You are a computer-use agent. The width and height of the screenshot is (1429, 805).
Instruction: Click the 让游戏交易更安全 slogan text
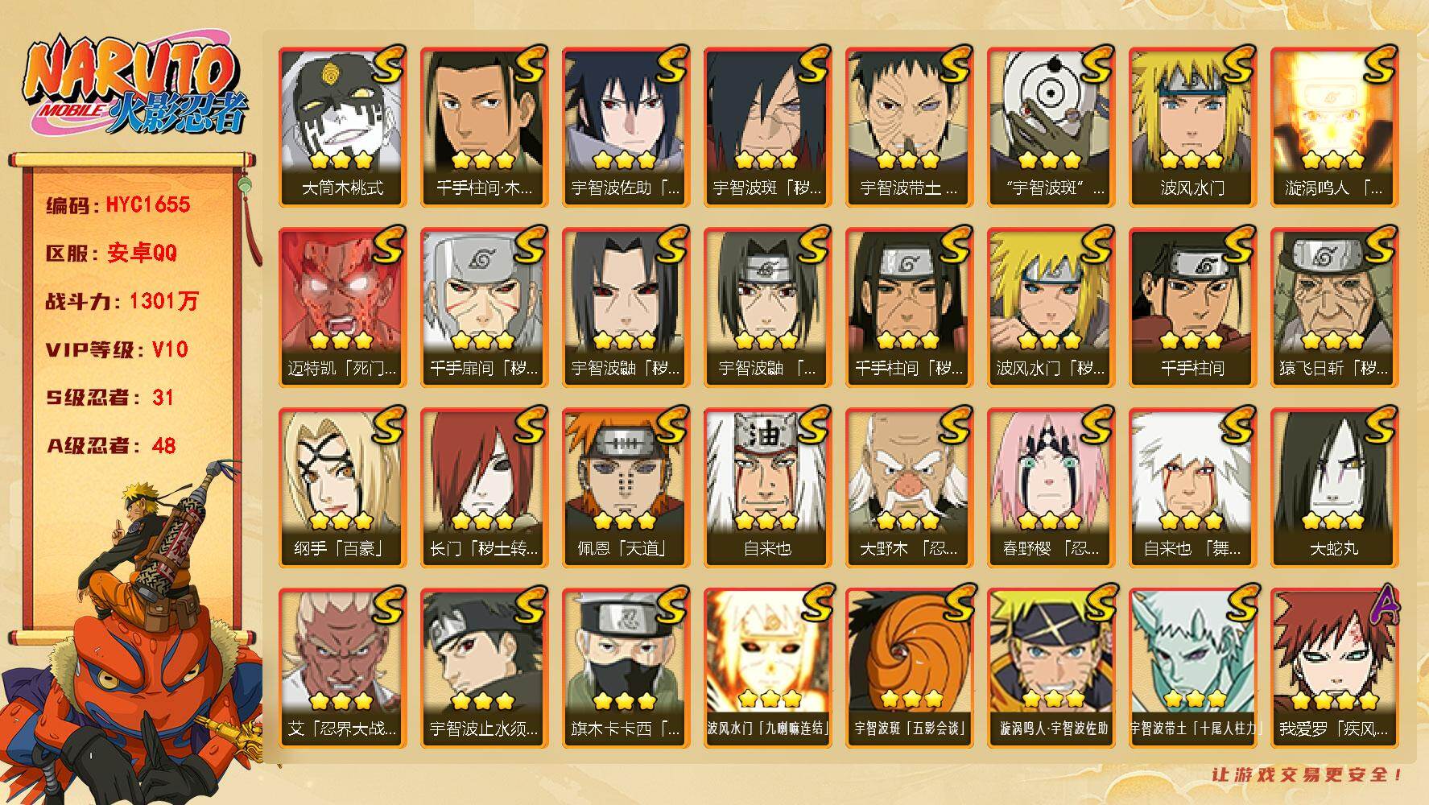click(1307, 774)
